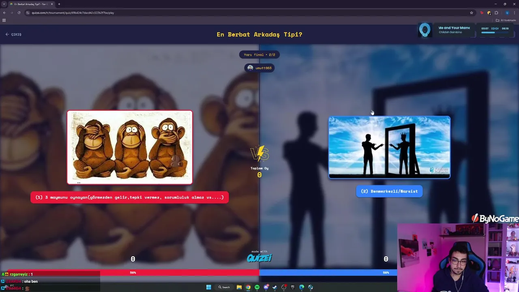Viewport: 519px width, 292px height.
Task: Vote for the three monkeys image
Action: 130,147
